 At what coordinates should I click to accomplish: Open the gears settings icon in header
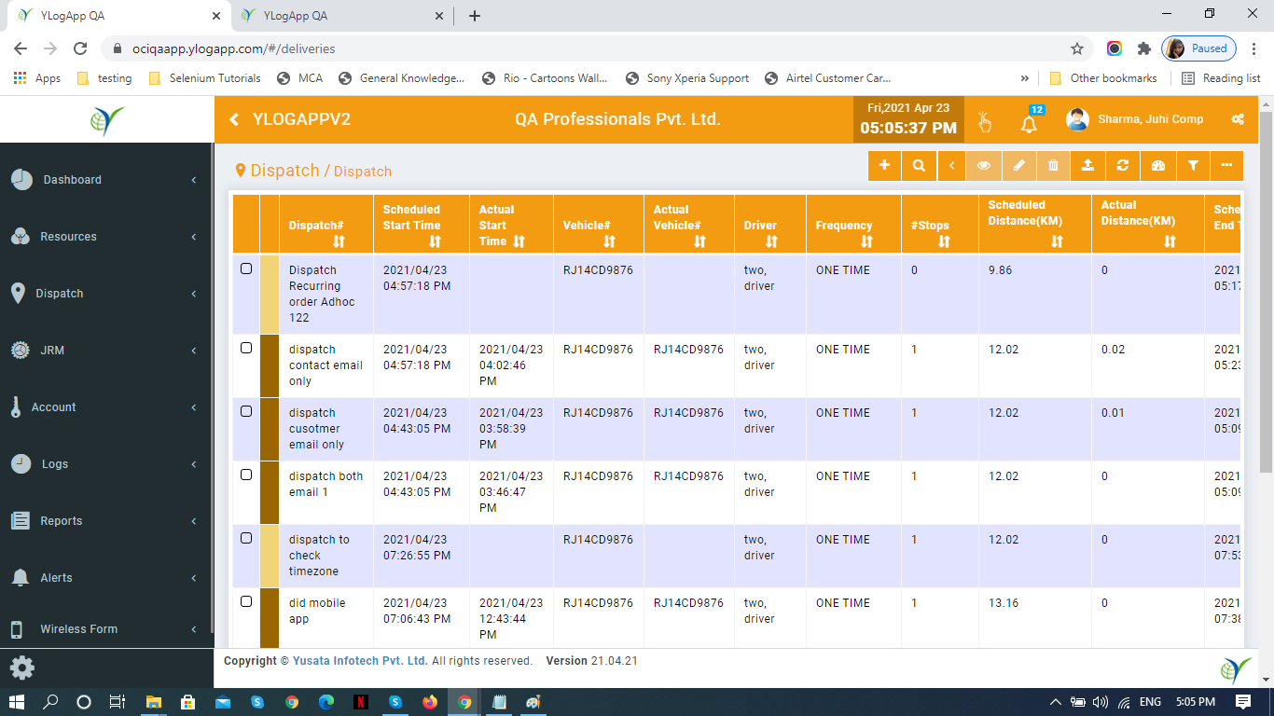(x=1238, y=119)
